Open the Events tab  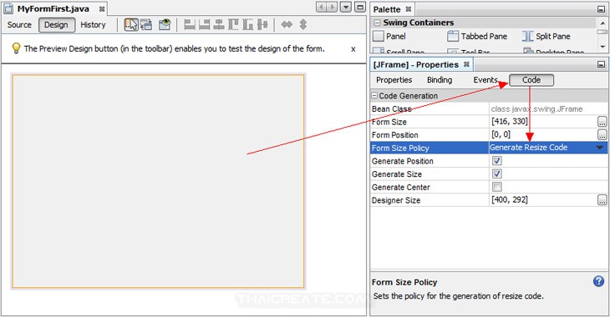tap(485, 80)
